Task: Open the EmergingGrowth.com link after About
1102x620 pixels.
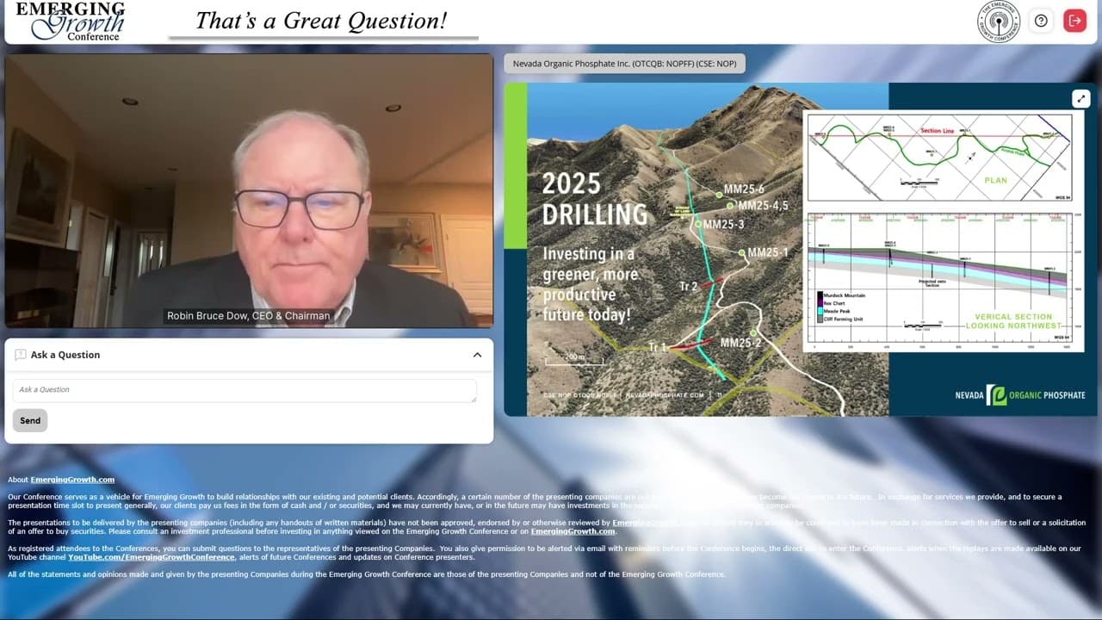Action: tap(72, 480)
